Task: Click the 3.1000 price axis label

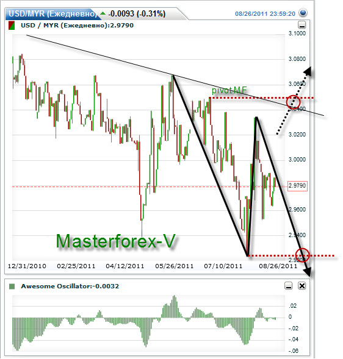Action: click(x=297, y=34)
